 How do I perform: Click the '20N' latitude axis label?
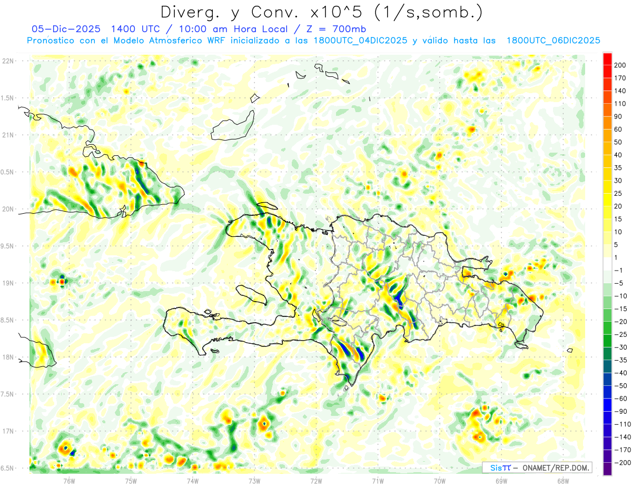(8, 209)
